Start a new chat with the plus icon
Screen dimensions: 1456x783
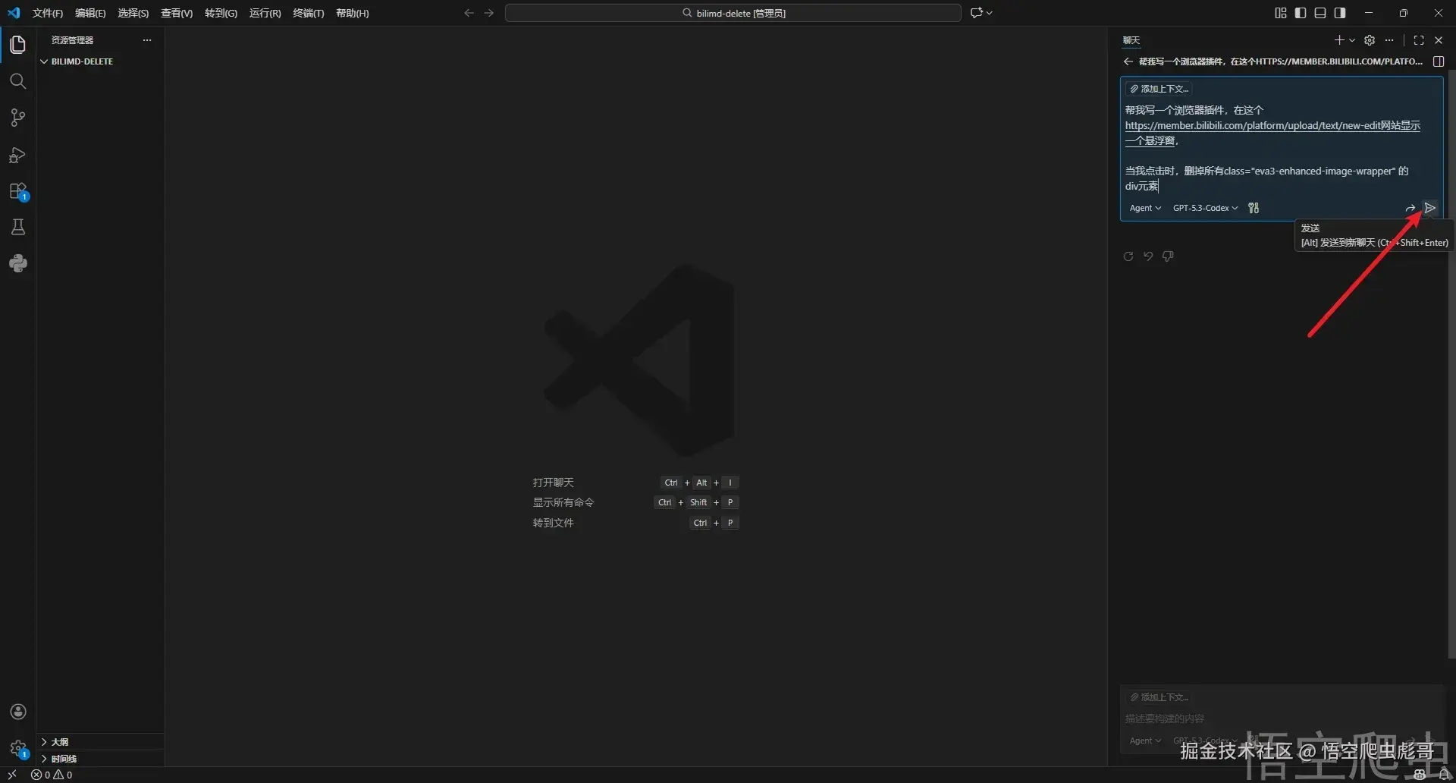pos(1339,40)
